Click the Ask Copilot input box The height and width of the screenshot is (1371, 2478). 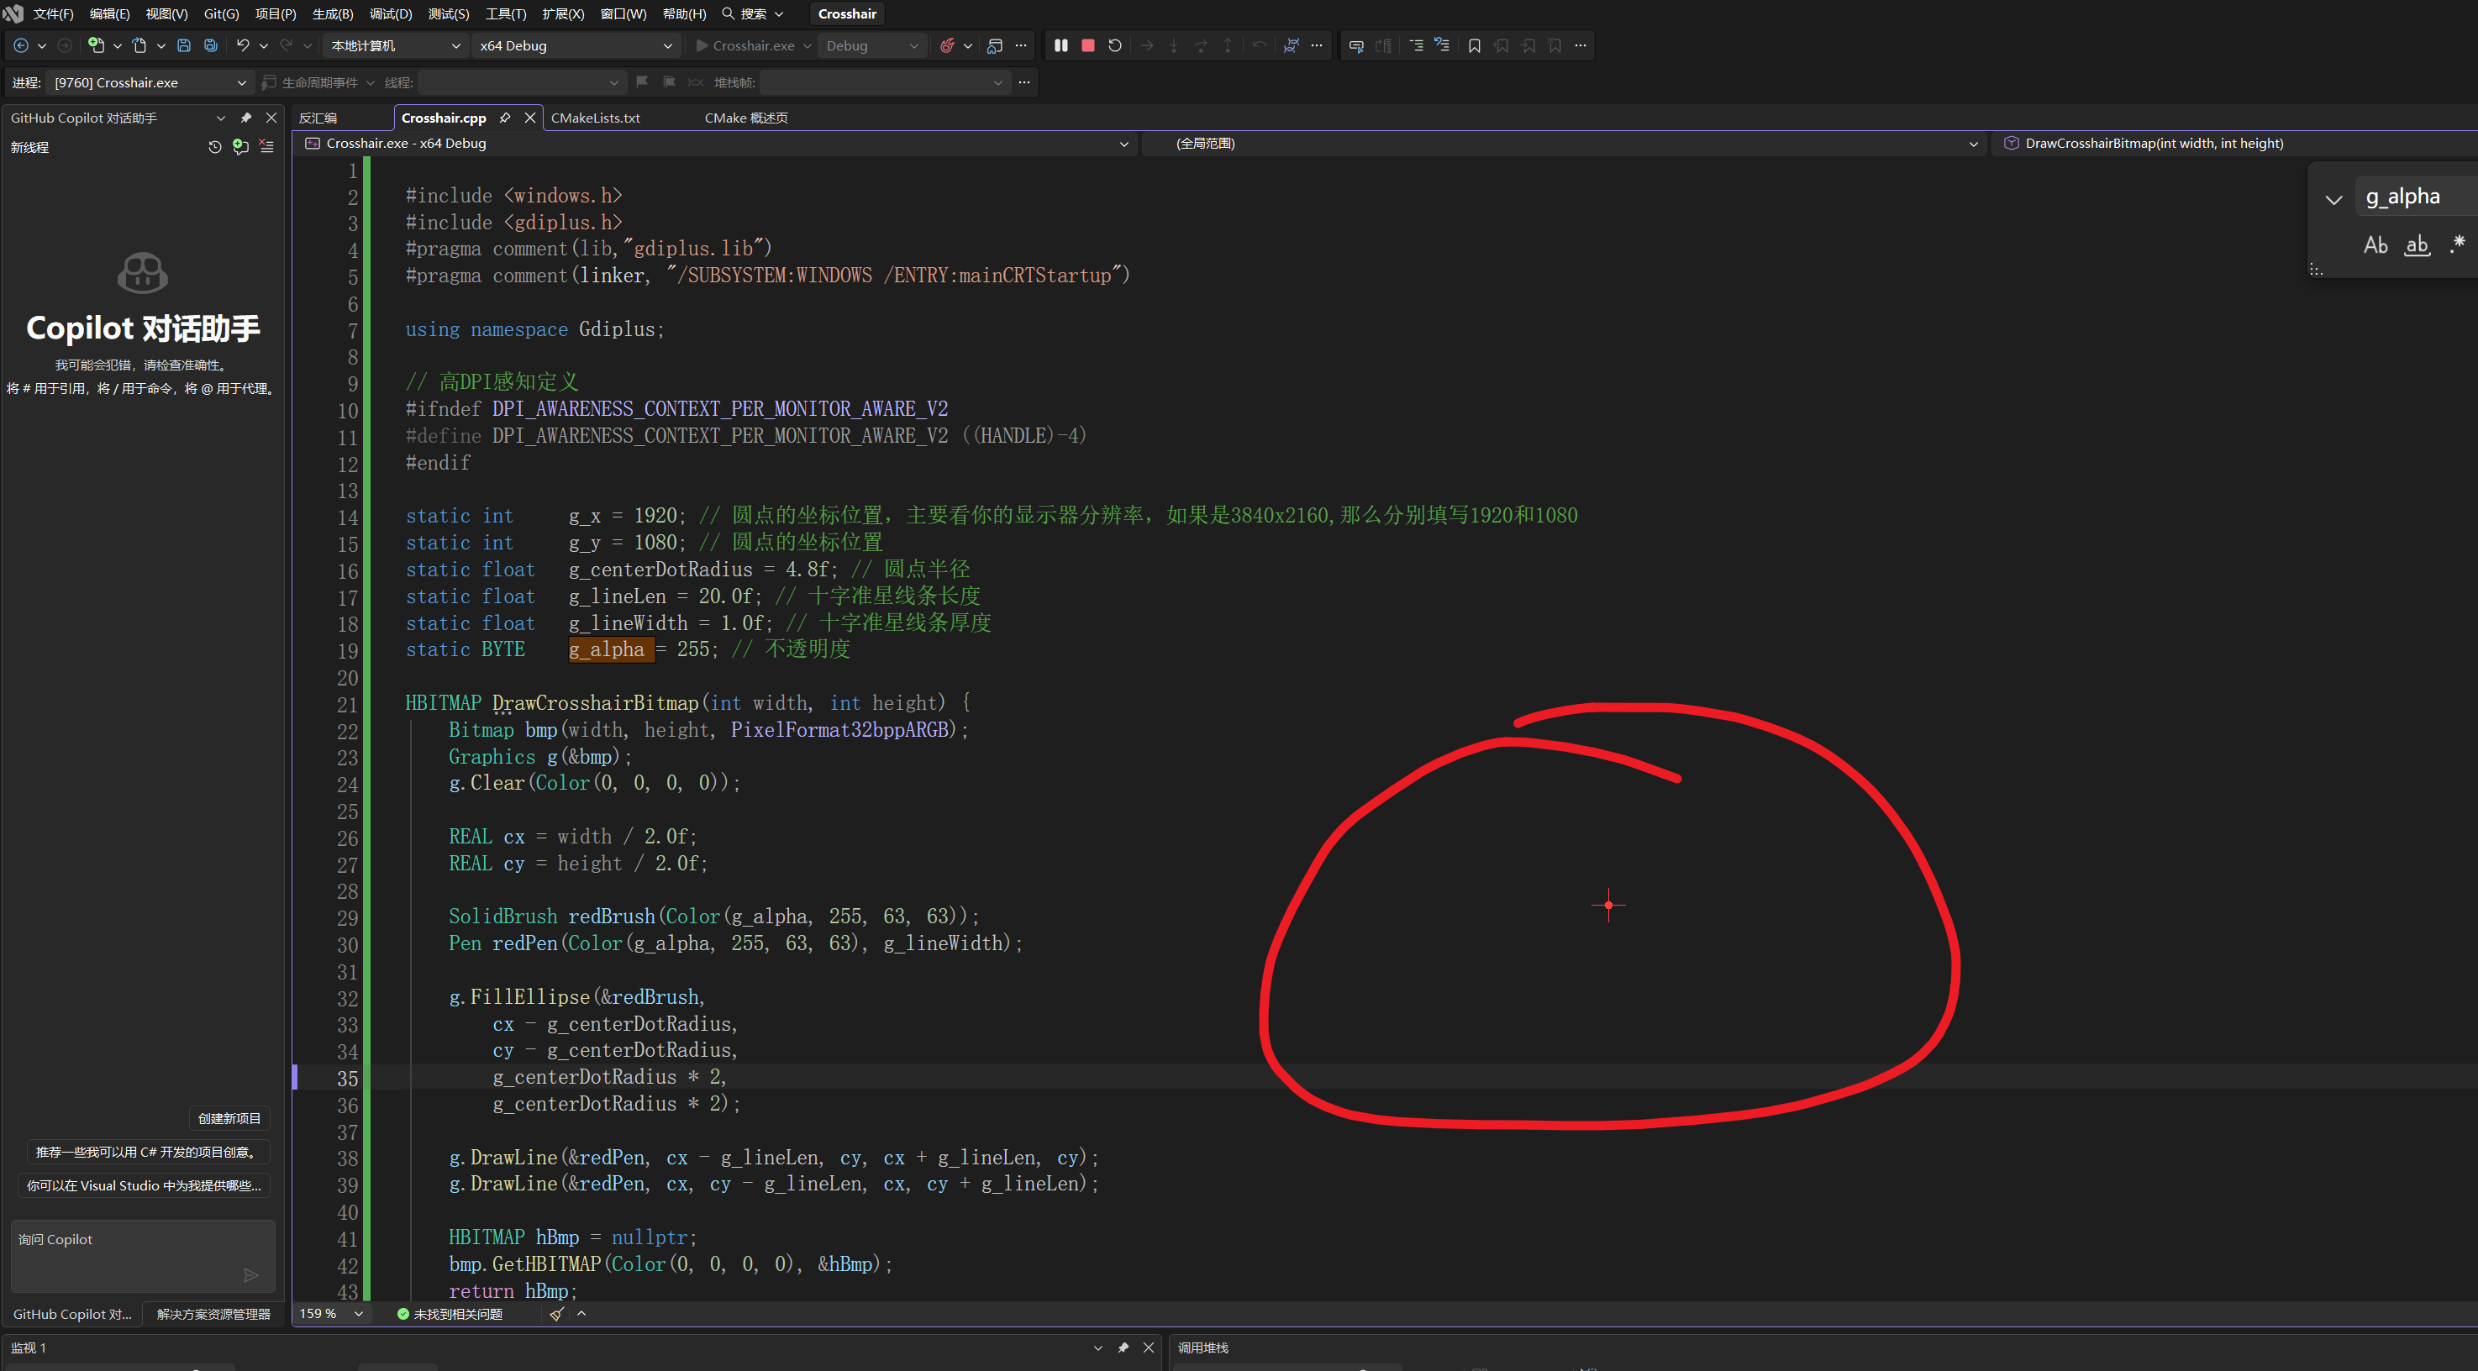[x=144, y=1256]
